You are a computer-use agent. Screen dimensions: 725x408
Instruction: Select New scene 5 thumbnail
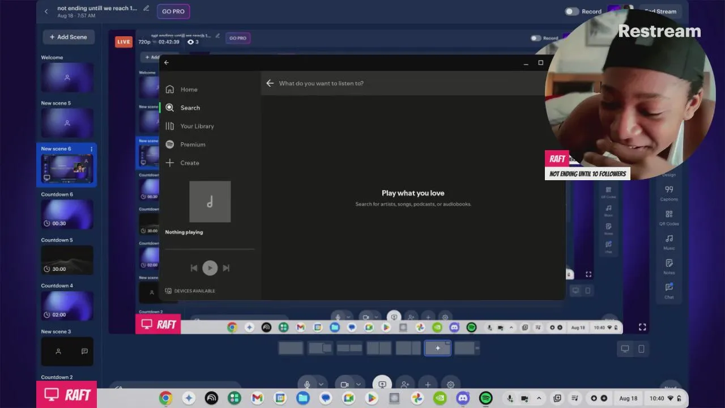coord(67,123)
